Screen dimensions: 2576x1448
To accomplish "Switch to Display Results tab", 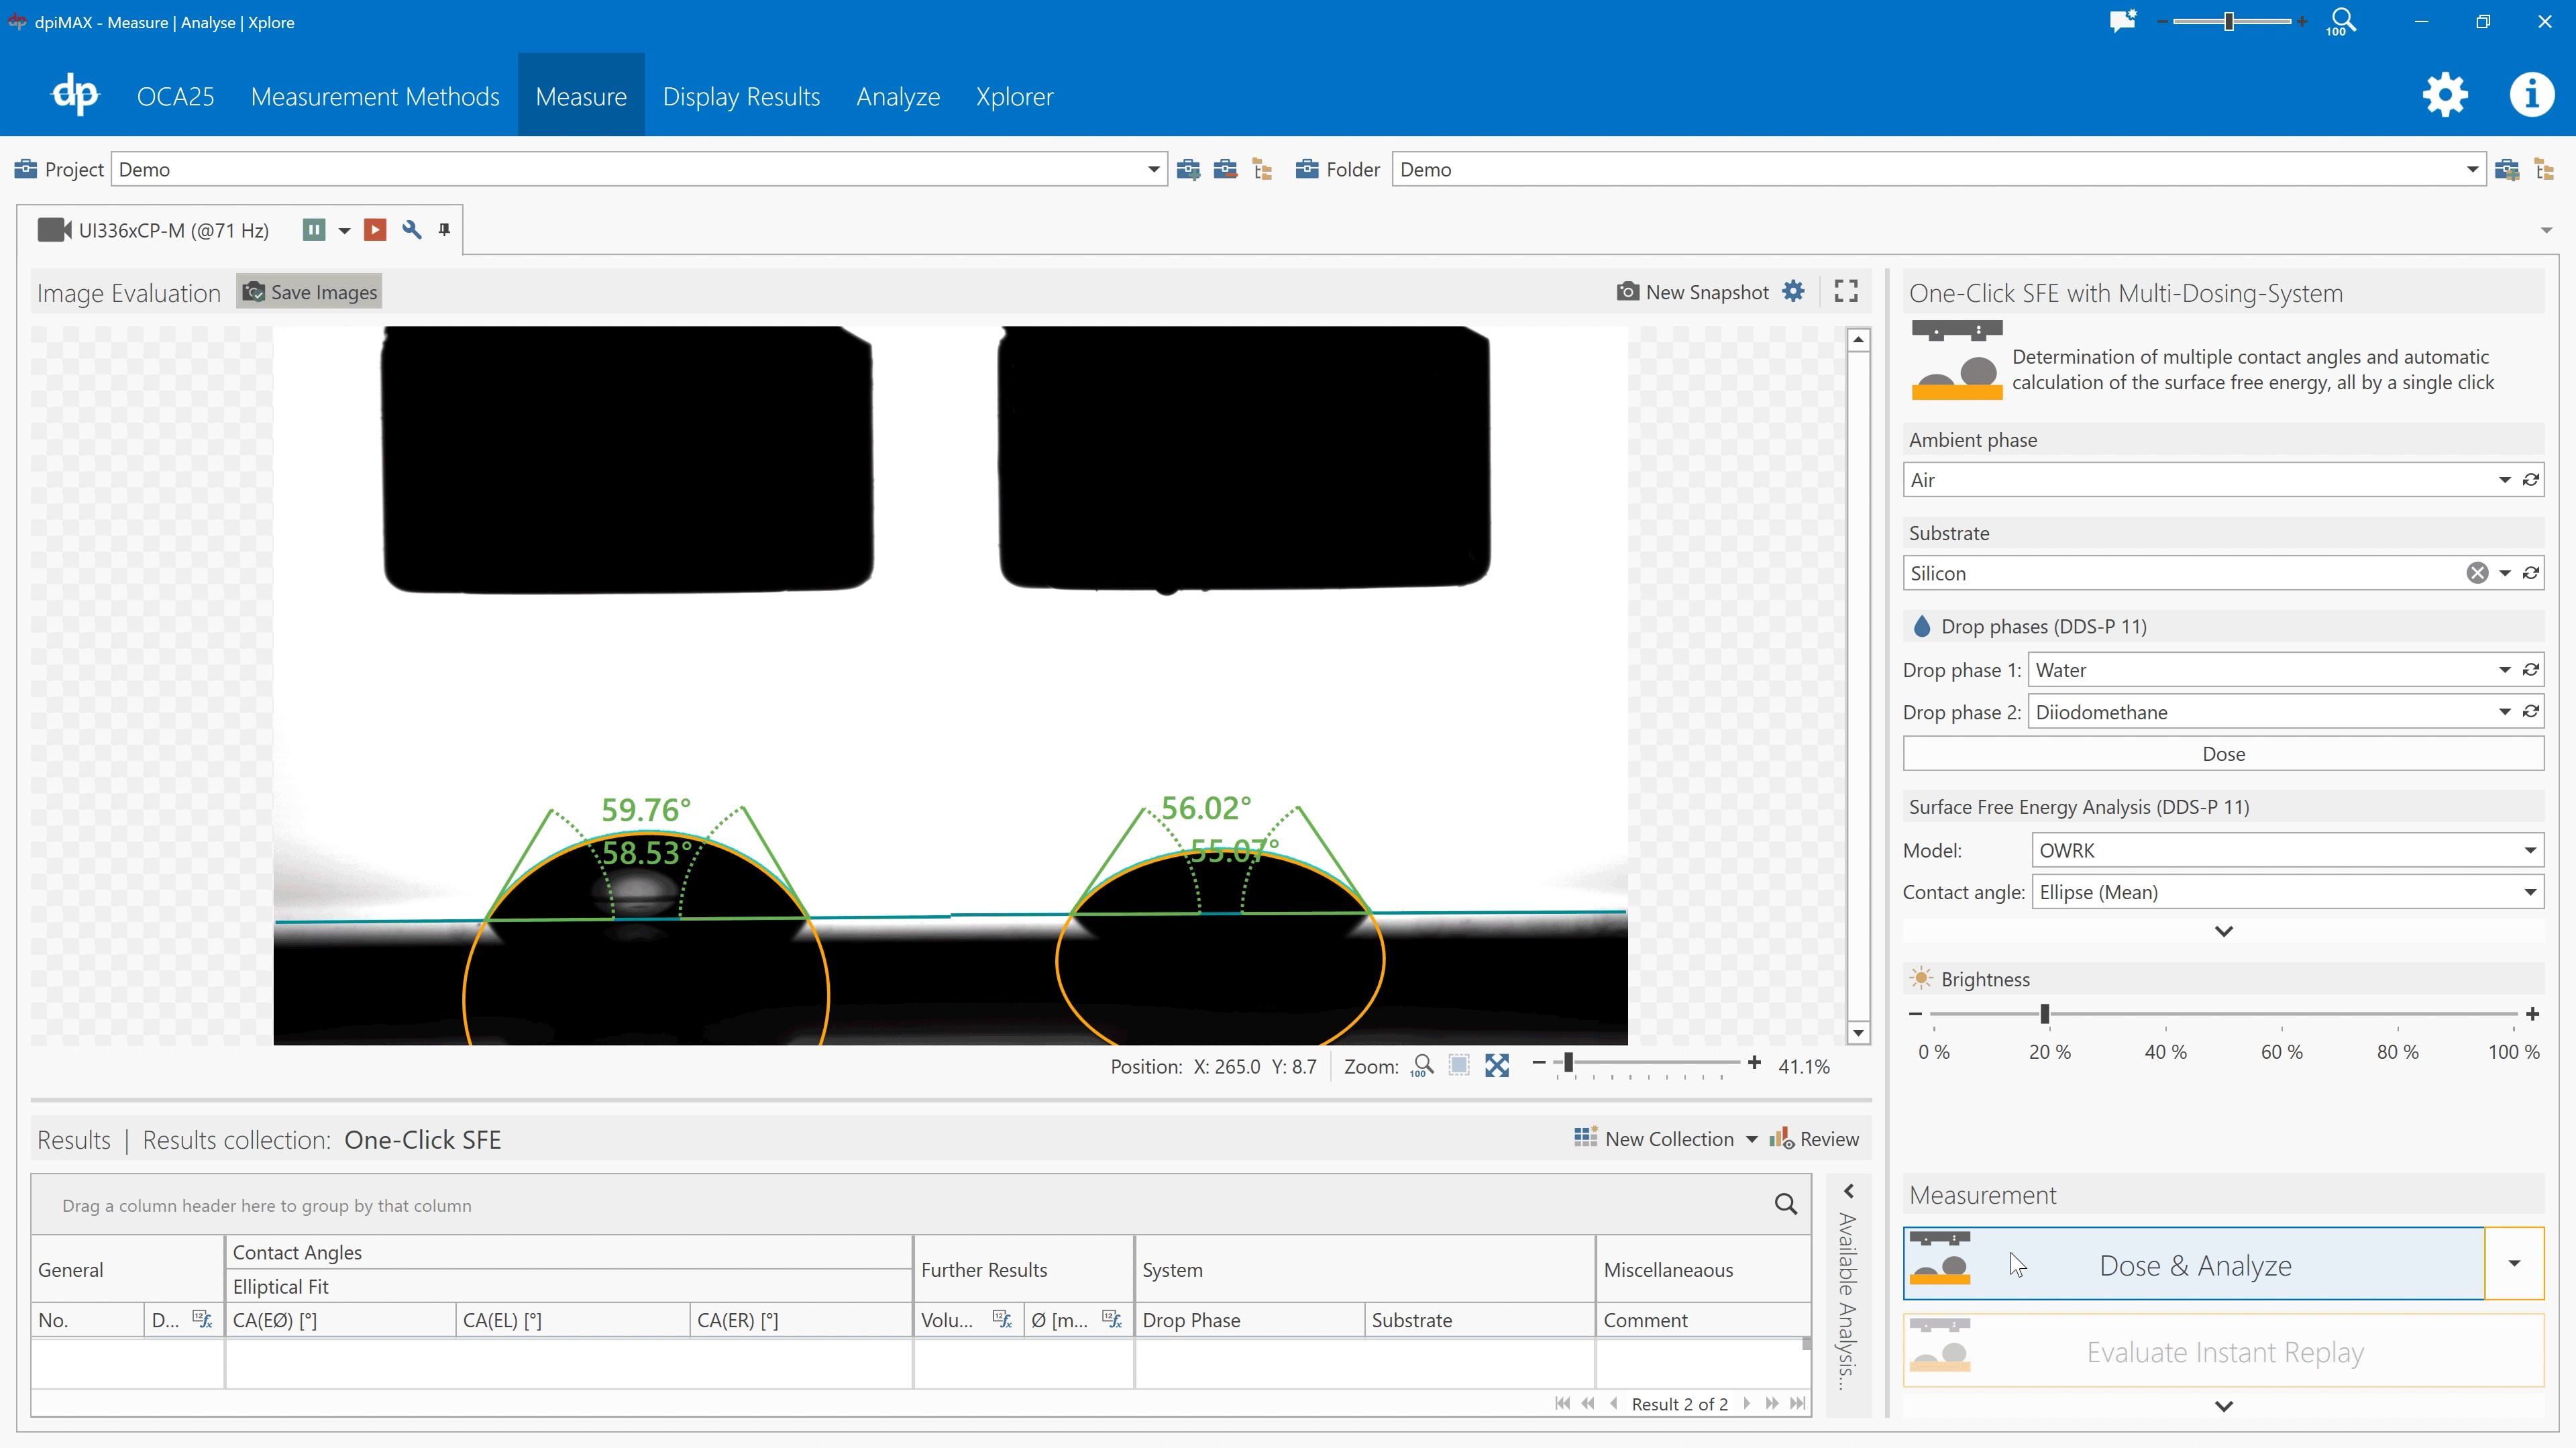I will [x=741, y=97].
